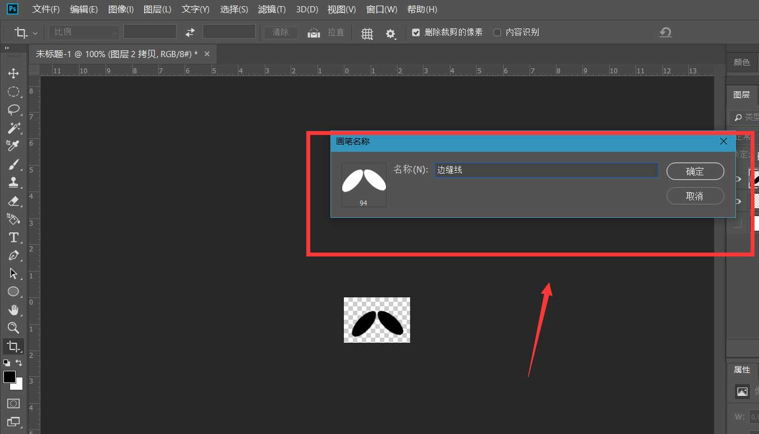Open the 文件(F) menu
This screenshot has width=759, height=434.
[x=46, y=10]
